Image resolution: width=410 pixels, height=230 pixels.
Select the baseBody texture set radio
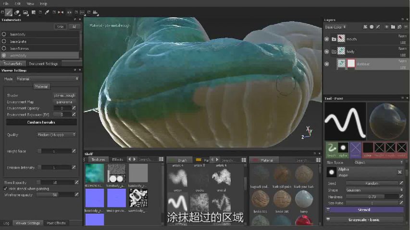[x=4, y=34]
